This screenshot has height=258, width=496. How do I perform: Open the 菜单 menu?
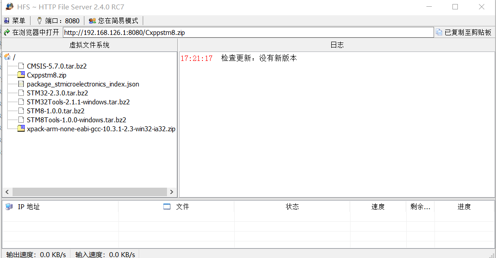pyautogui.click(x=15, y=21)
